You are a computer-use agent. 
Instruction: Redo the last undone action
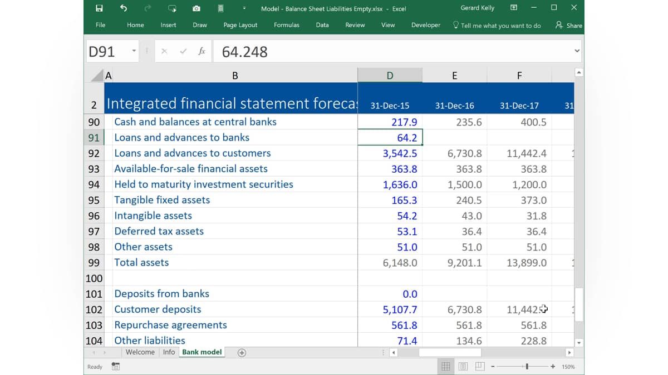148,8
